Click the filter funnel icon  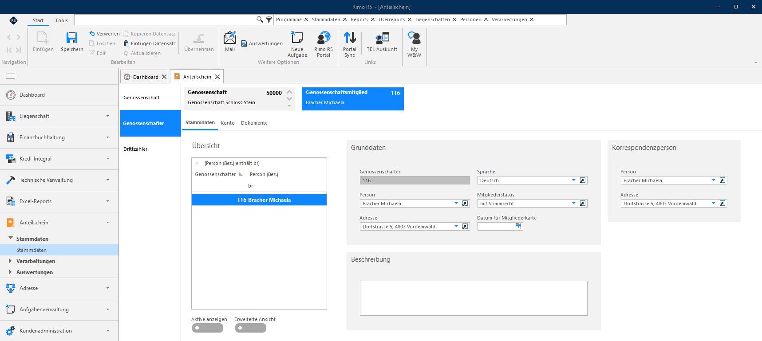[x=268, y=20]
